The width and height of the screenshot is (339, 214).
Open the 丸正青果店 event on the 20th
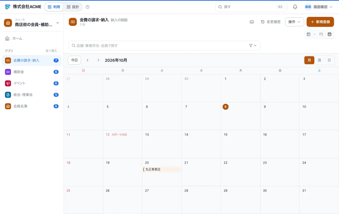coord(162,170)
